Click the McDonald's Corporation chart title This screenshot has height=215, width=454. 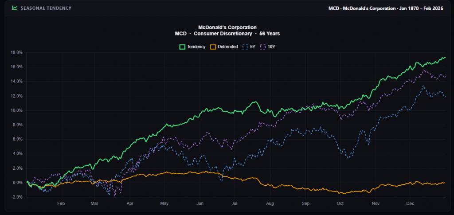tap(227, 27)
